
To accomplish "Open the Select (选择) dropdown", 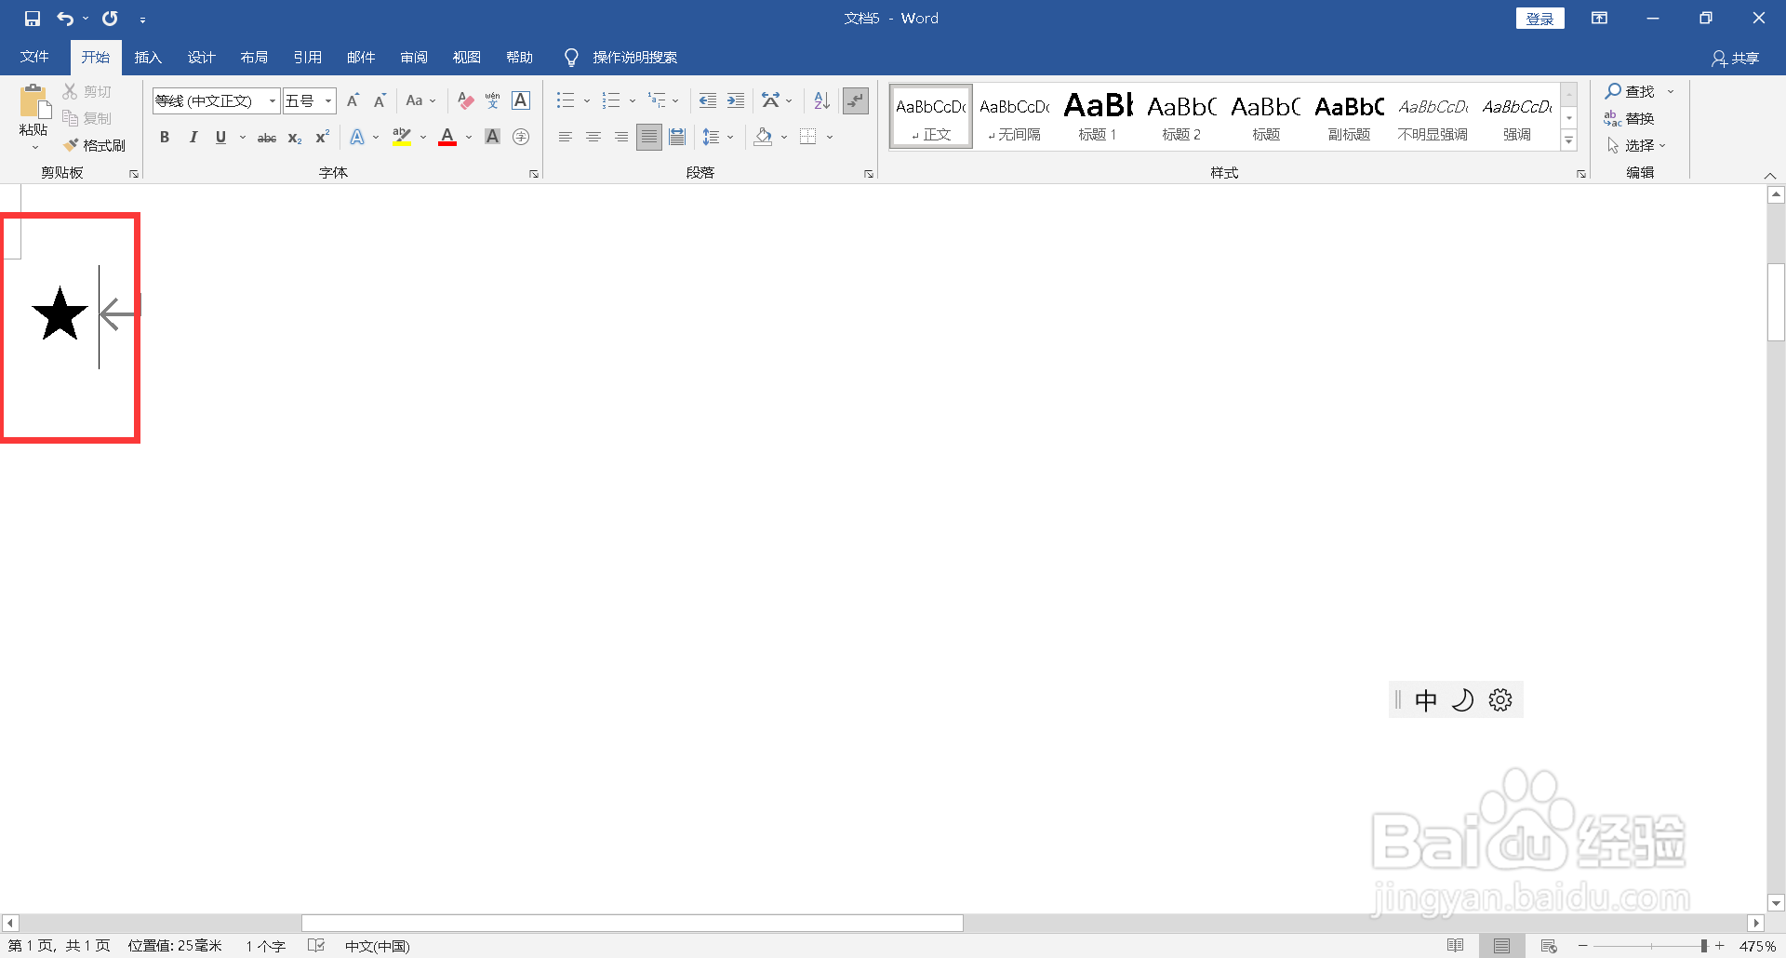I will (x=1637, y=145).
